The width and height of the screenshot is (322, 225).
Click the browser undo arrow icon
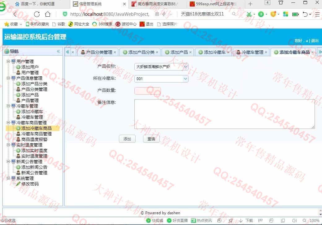(305, 14)
